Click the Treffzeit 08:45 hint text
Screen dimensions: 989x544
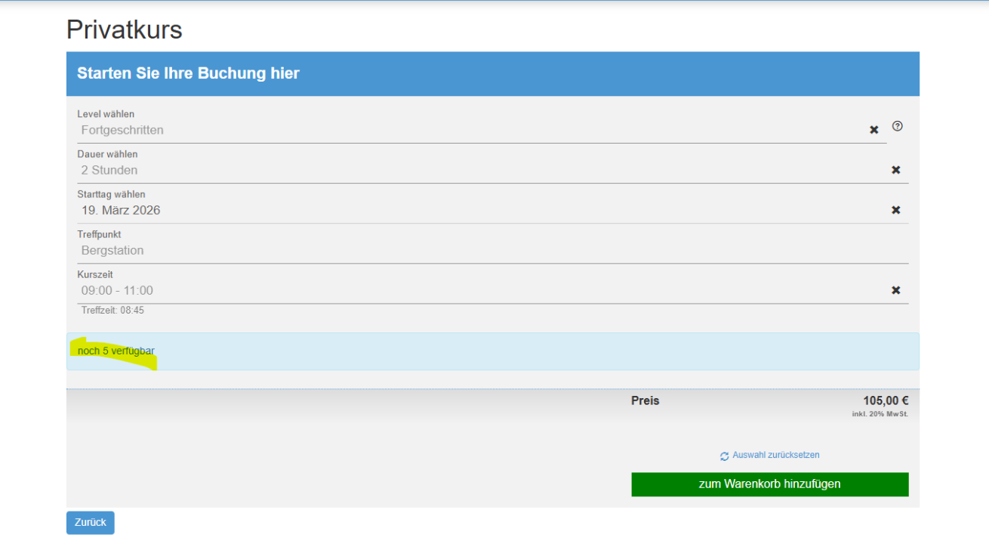click(x=112, y=311)
